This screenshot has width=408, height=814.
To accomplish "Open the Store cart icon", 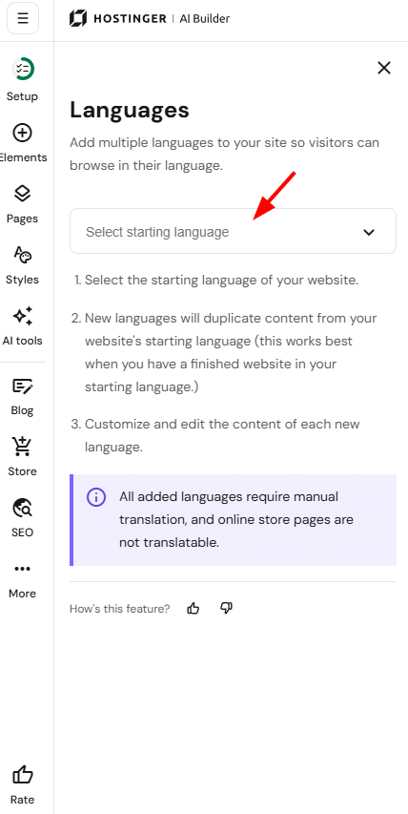I will coord(22,447).
